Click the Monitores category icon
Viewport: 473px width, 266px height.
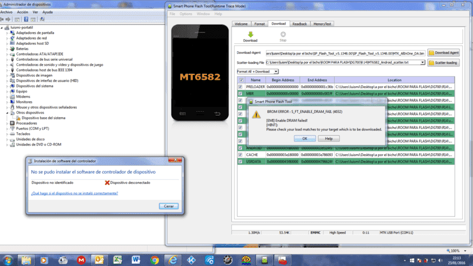point(12,102)
